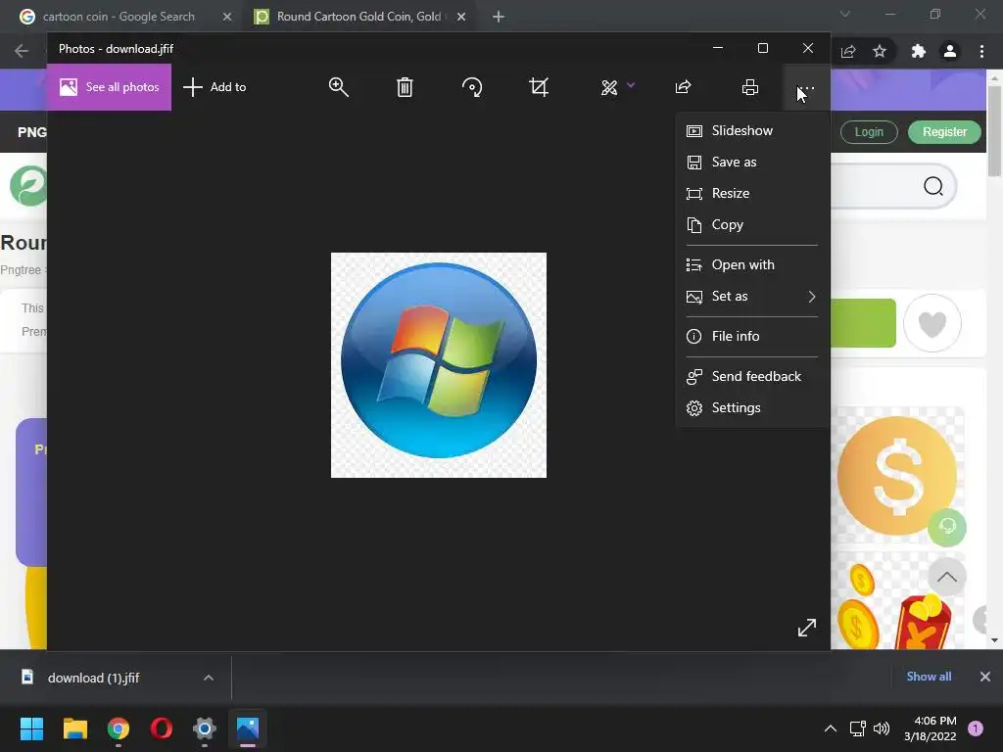Toggle the See more three-dots menu
The image size is (1003, 752).
(806, 88)
